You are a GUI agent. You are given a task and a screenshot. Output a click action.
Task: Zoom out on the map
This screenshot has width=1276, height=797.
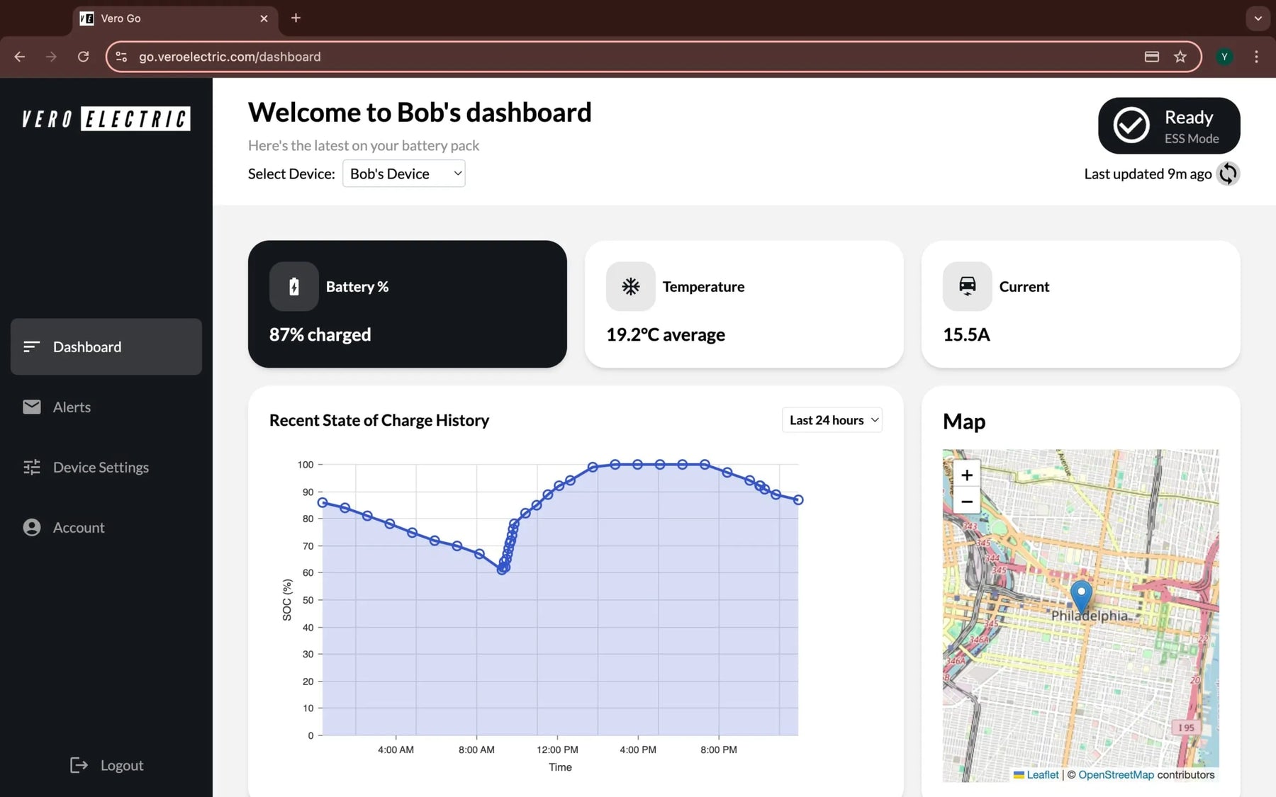click(966, 502)
